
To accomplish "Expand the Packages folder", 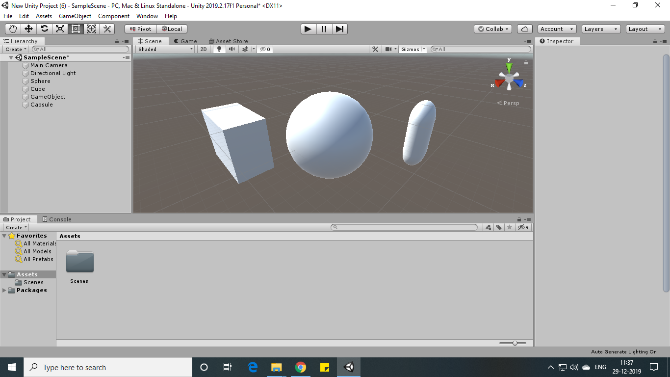I will pos(5,290).
